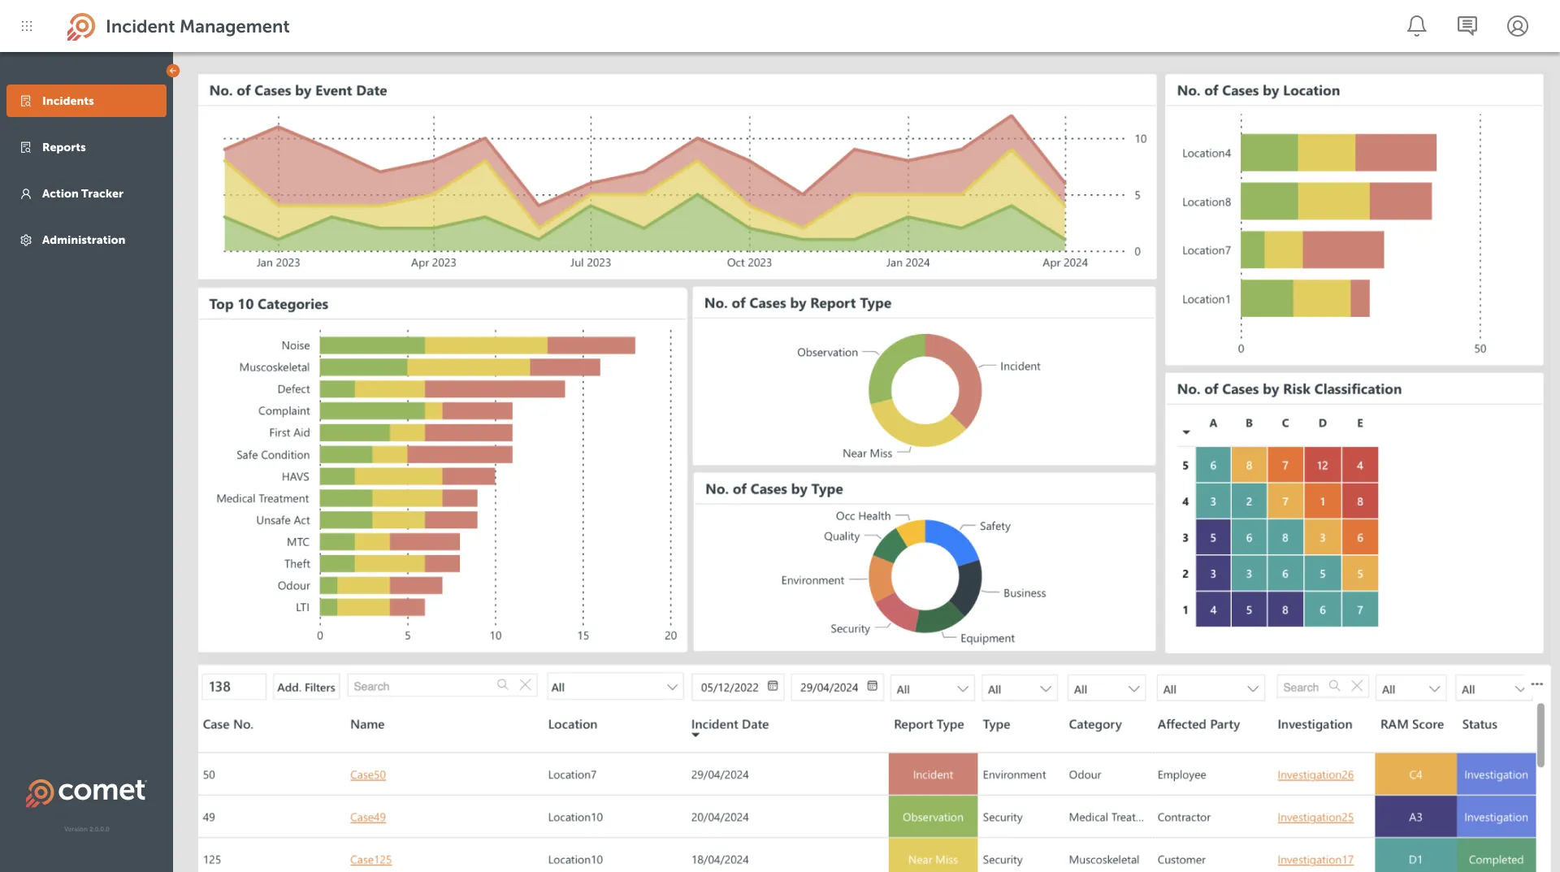Open the app launcher grid icon

pos(27,26)
